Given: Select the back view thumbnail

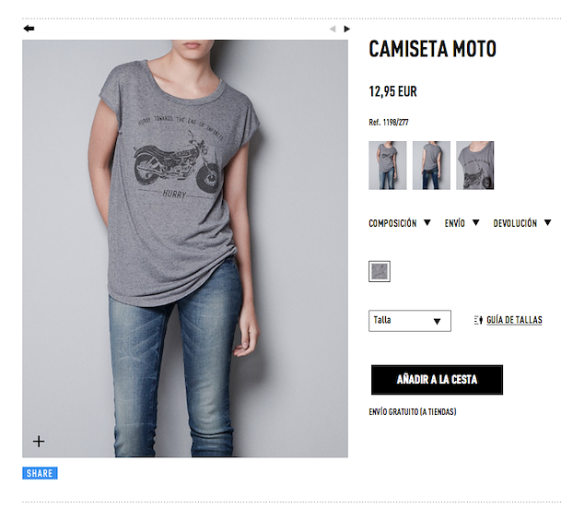Looking at the screenshot, I should tap(431, 165).
